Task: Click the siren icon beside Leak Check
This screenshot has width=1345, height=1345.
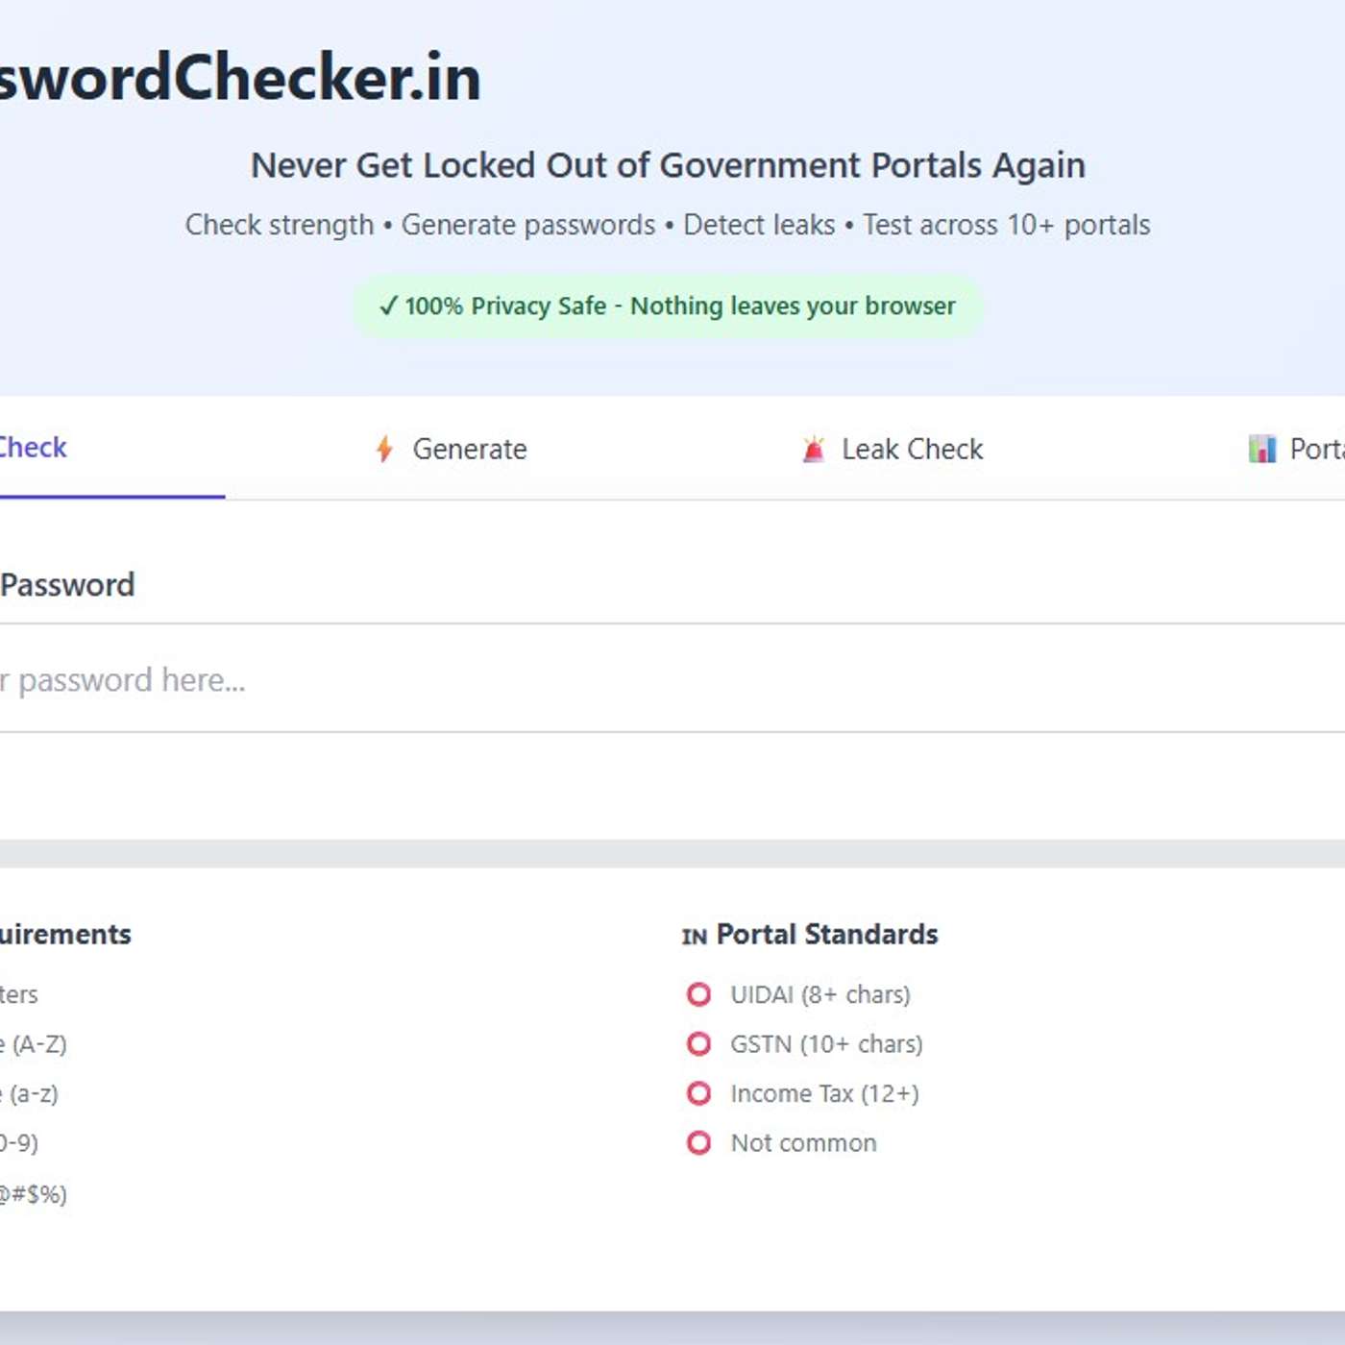Action: coord(813,449)
